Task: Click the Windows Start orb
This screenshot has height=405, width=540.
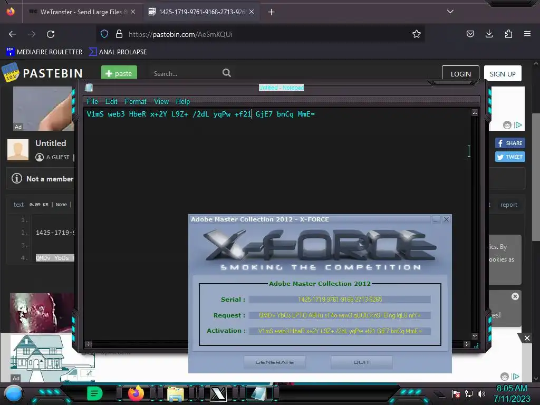Action: [x=13, y=393]
